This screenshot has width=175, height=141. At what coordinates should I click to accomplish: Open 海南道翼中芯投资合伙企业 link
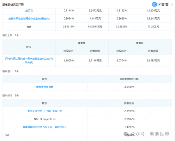pos(44,127)
